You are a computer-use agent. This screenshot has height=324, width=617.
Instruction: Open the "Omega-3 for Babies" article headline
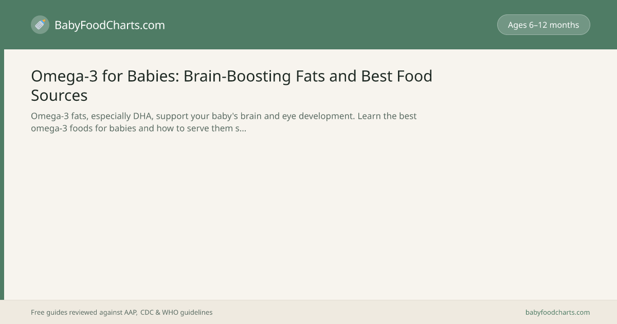click(231, 85)
